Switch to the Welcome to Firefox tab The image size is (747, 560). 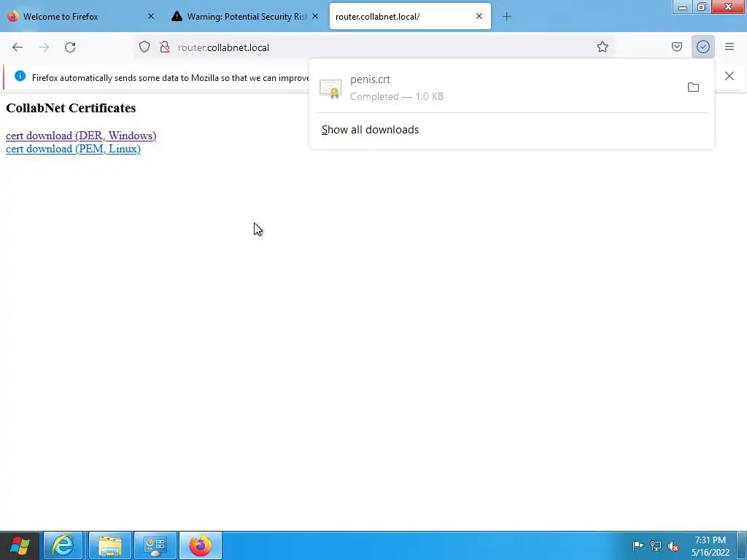tap(81, 17)
